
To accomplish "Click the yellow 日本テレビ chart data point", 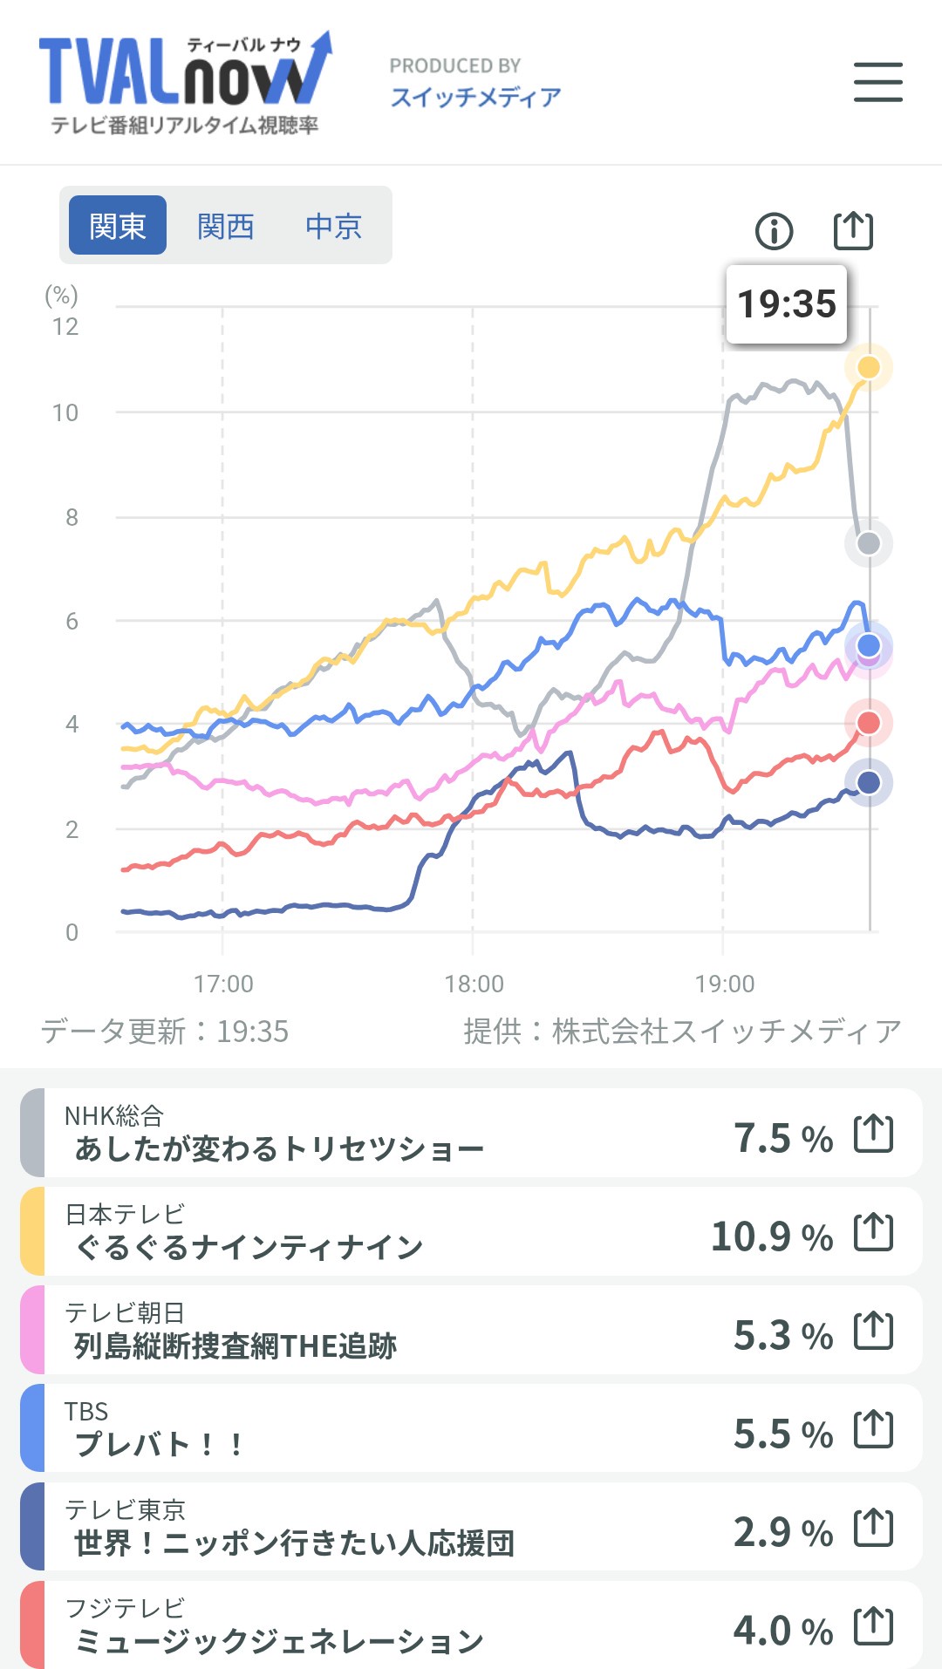I will point(869,367).
